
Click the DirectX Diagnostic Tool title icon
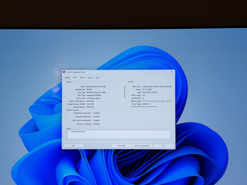(x=64, y=72)
